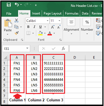This screenshot has height=106, width=104.
Task: Click Conditional Formatting icon
Action: click(x=98, y=21)
